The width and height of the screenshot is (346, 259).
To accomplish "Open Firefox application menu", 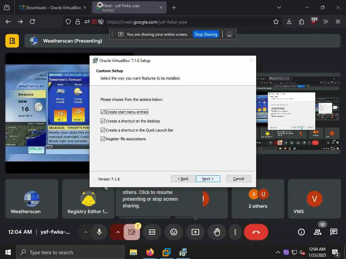I will [x=338, y=22].
